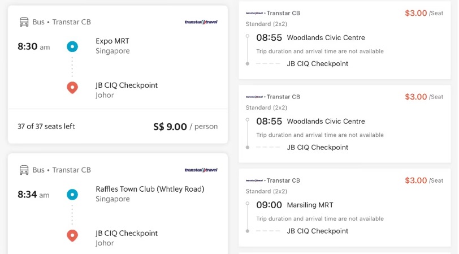Click the red destination pin under Expo MRT
The image size is (459, 254).
[x=72, y=88]
